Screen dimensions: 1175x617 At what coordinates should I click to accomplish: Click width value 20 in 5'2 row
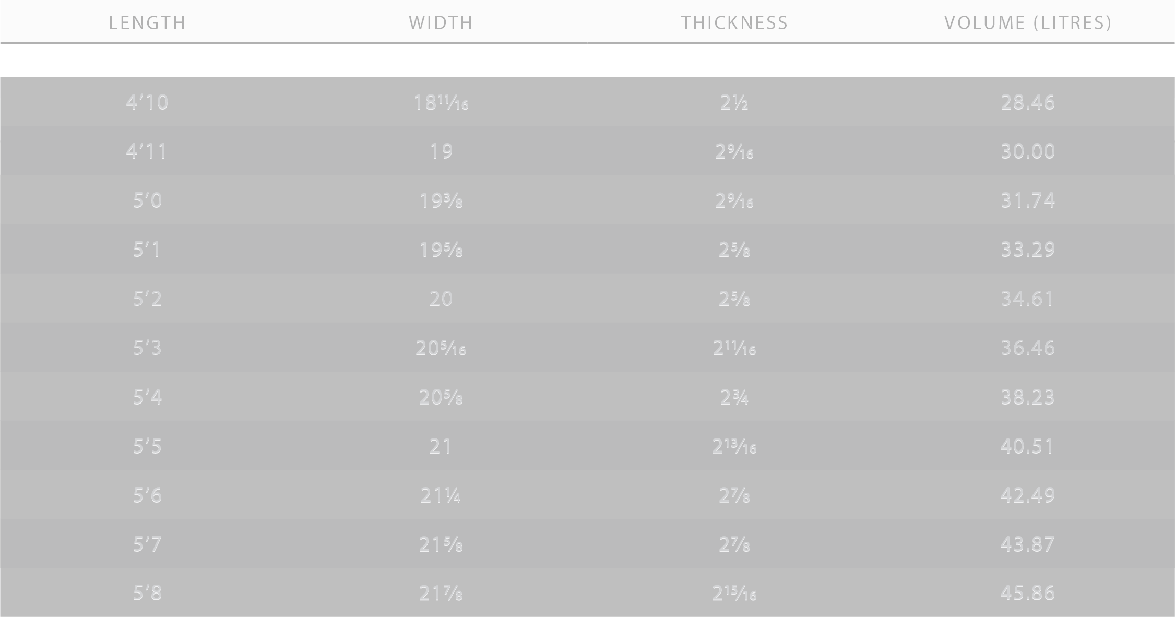[441, 299]
